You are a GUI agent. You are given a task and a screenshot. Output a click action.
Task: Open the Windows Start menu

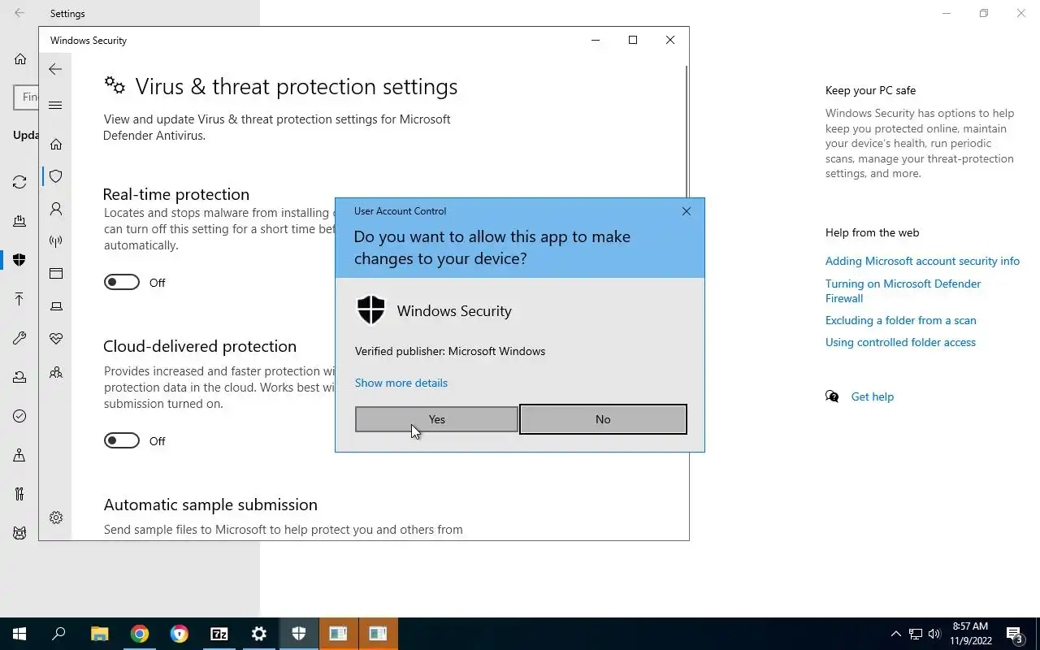[x=19, y=634]
